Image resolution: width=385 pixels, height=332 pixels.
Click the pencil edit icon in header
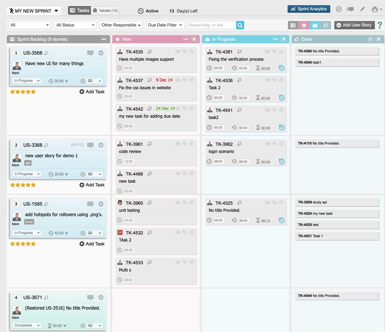tap(362, 9)
